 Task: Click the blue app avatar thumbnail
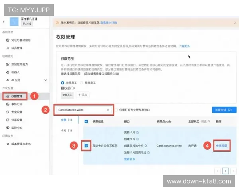(14, 21)
